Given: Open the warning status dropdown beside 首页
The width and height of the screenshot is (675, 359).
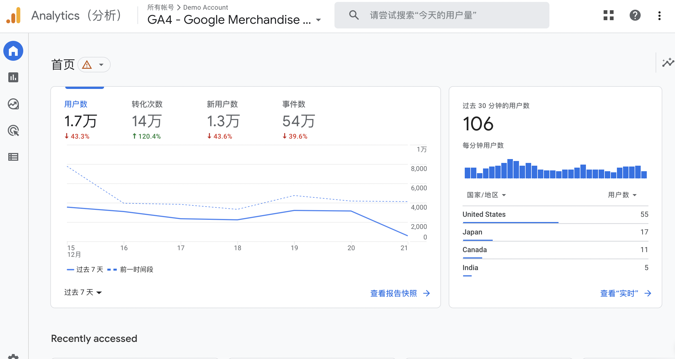Looking at the screenshot, I should (94, 65).
